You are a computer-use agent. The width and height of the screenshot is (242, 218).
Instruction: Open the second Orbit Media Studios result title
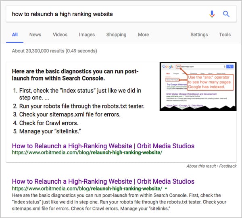tap(103, 181)
